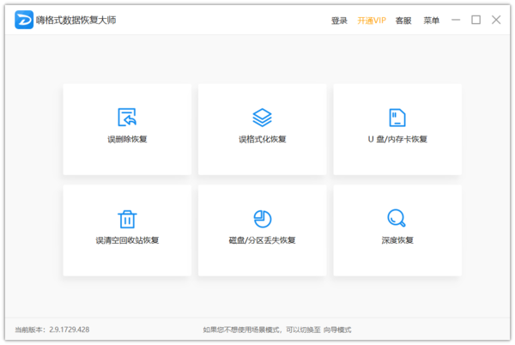
Task: Choose the U 盘/内存卡恢复 text label
Action: 397,139
